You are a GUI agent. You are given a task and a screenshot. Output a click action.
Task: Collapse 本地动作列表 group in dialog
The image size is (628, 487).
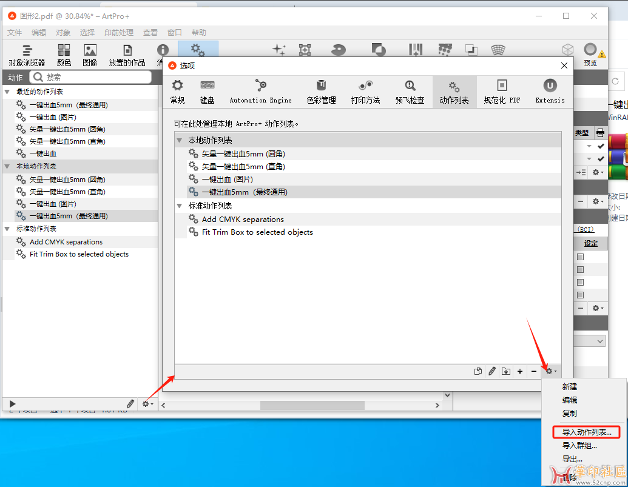coord(180,141)
